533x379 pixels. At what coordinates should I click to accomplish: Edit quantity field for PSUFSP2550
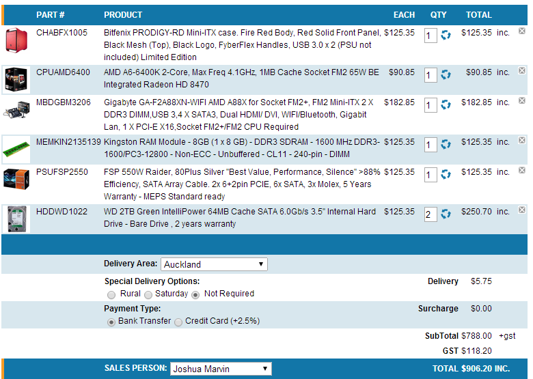click(430, 175)
